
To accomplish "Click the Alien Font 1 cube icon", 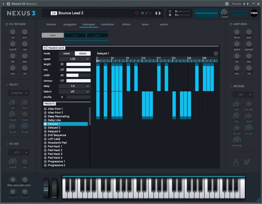I will (x=45, y=109).
